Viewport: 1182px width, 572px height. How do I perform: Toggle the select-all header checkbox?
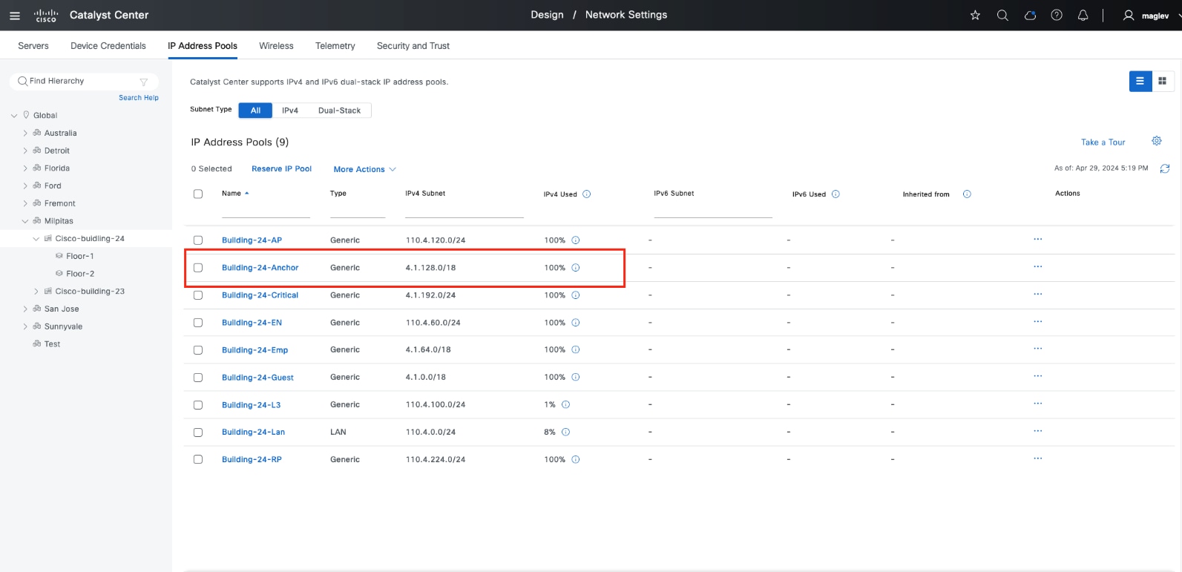(x=198, y=194)
